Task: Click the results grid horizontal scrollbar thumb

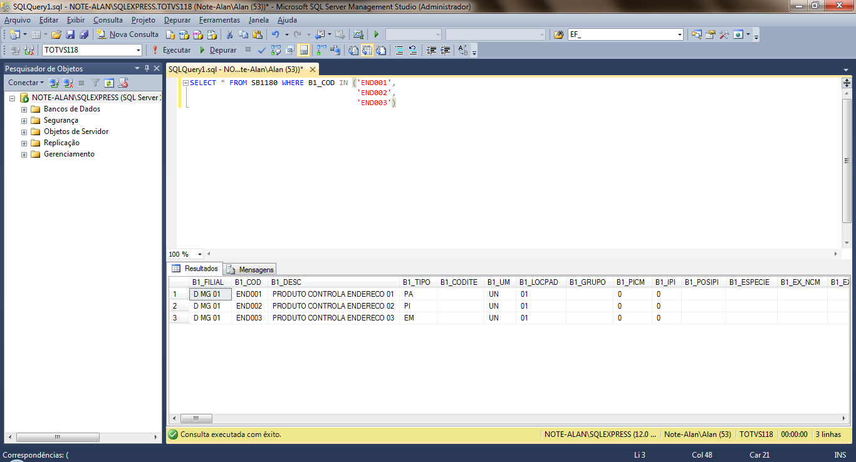Action: 196,418
